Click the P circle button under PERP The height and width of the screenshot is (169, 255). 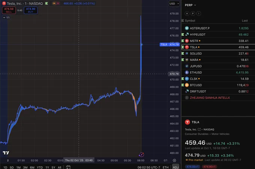pyautogui.click(x=193, y=13)
